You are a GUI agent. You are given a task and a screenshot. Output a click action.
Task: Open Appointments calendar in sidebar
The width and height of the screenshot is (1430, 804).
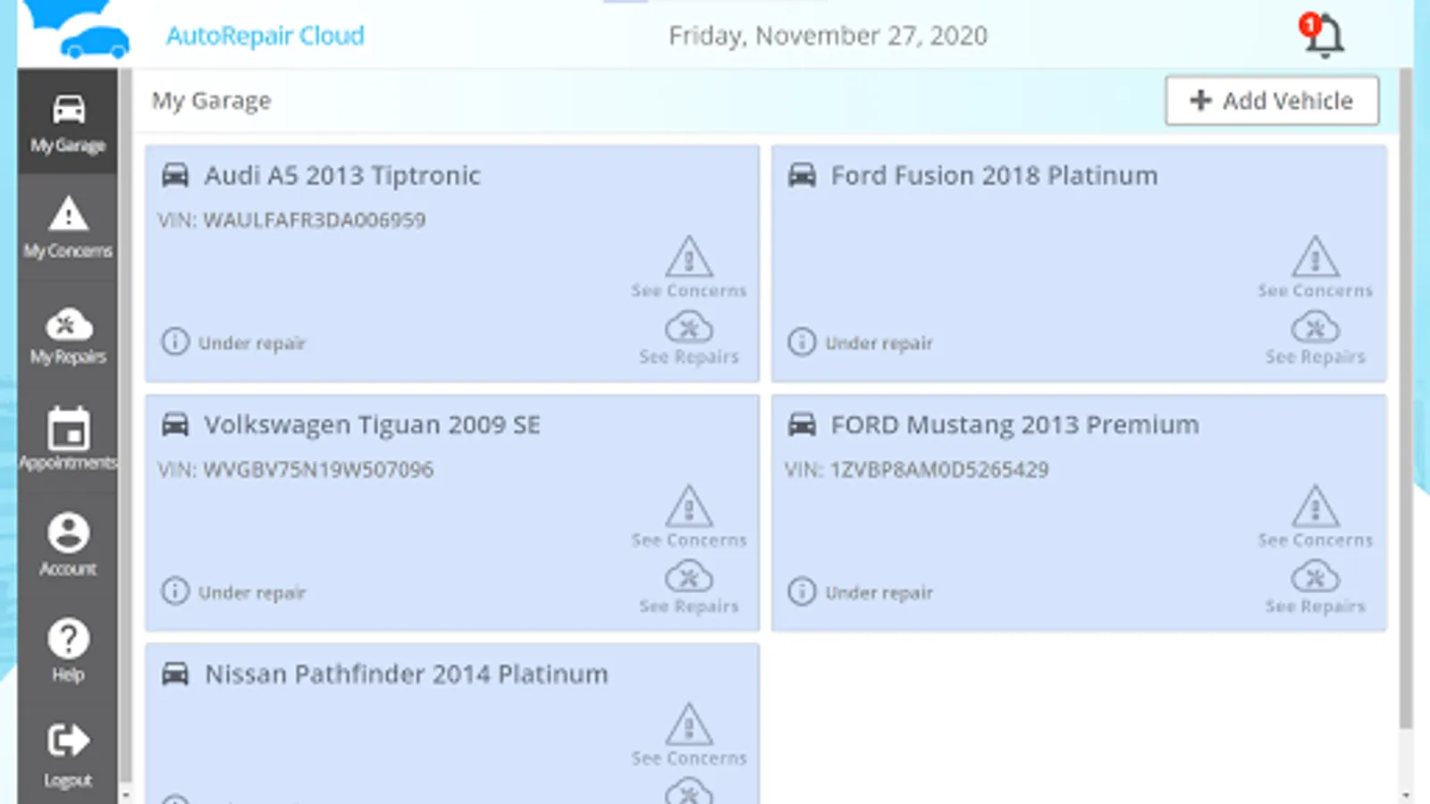(x=68, y=439)
